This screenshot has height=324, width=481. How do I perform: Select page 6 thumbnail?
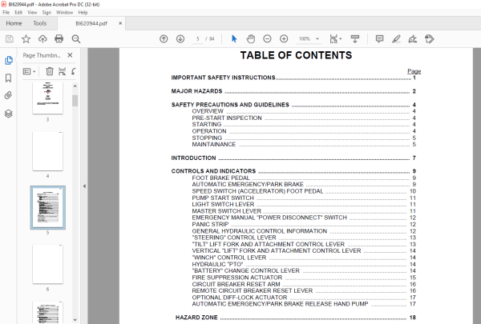click(48, 264)
